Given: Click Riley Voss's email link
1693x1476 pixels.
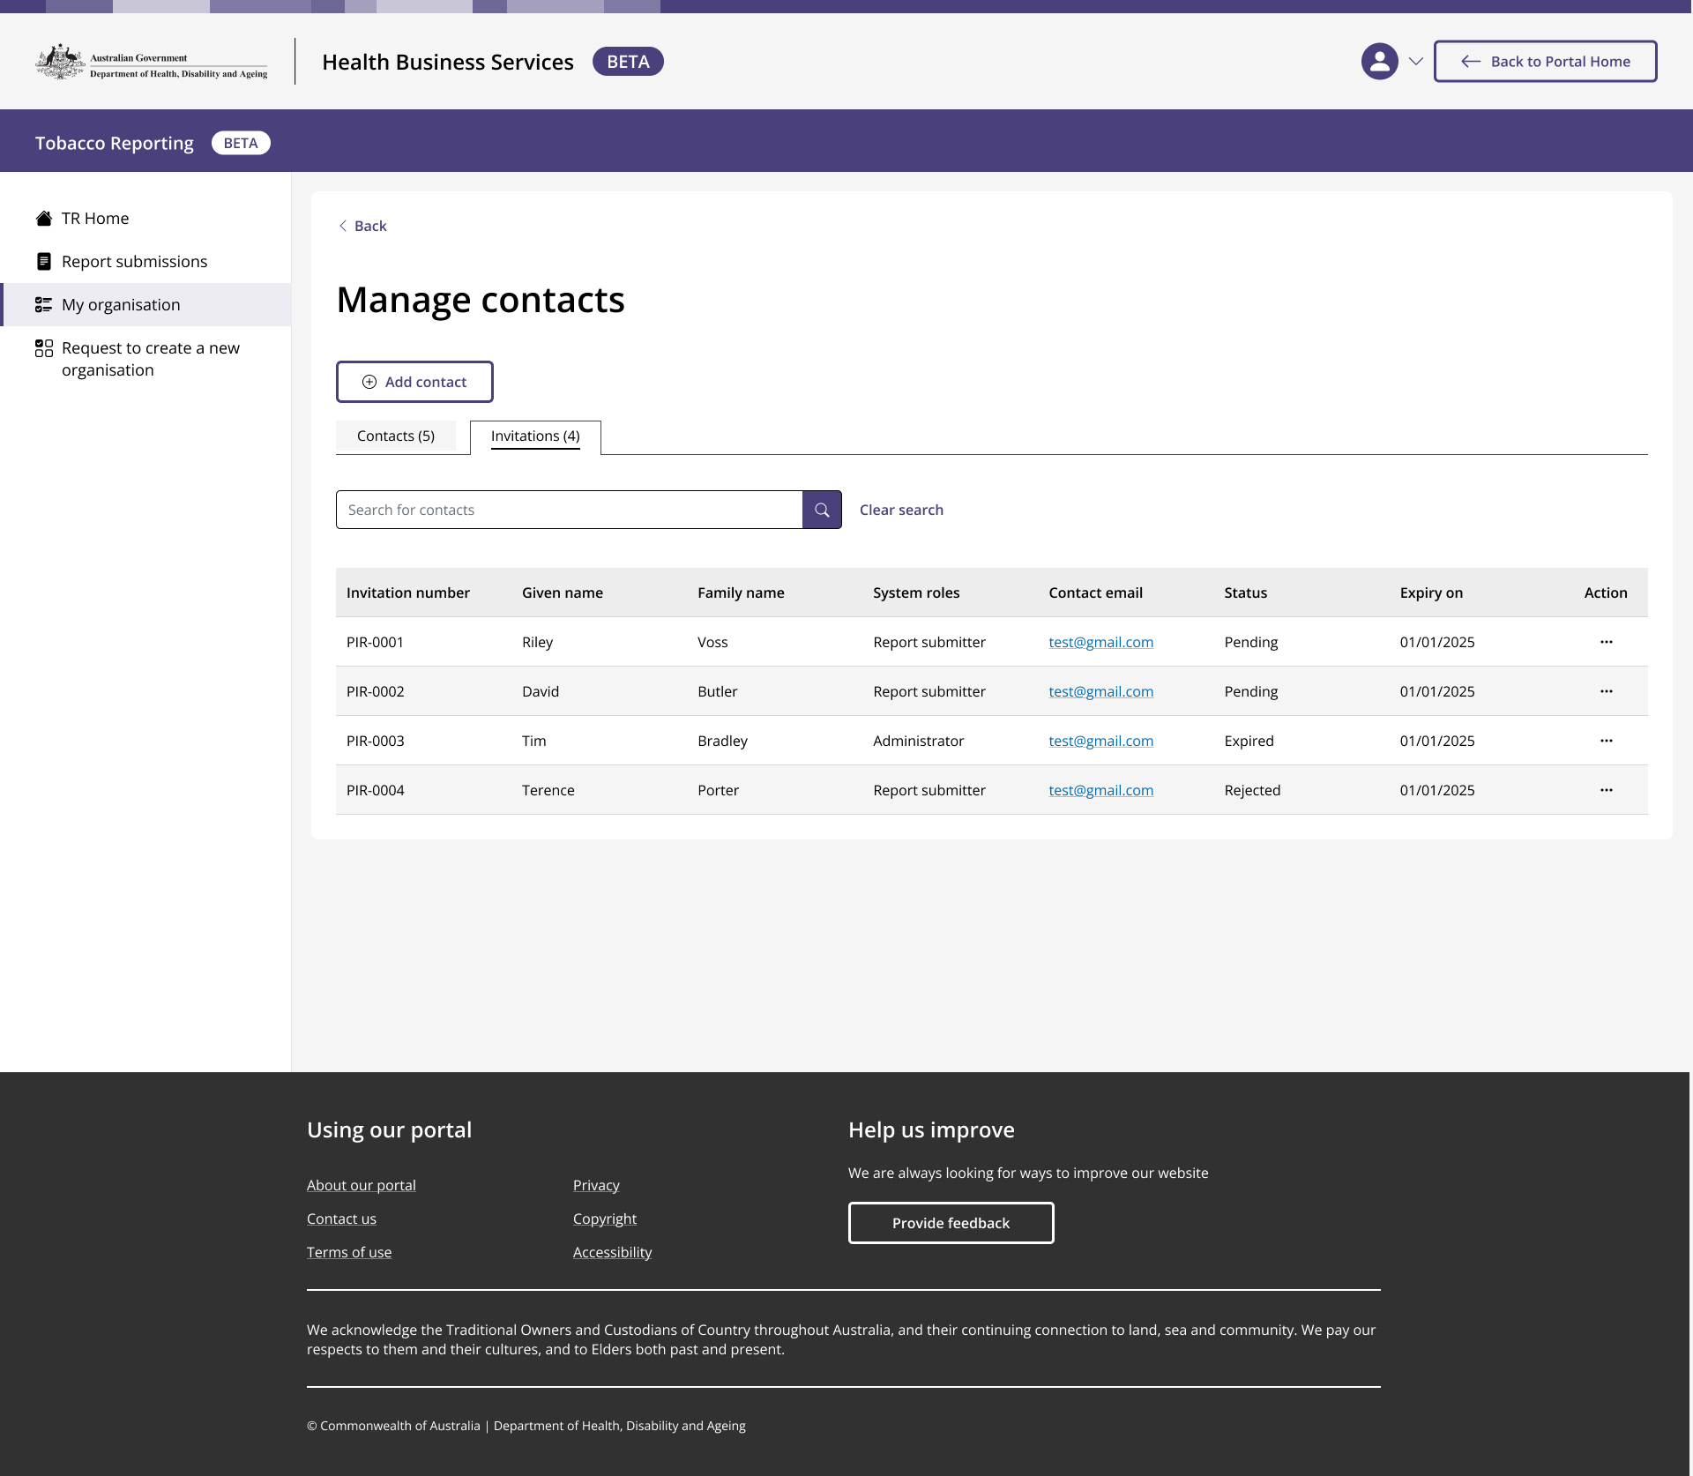Looking at the screenshot, I should pos(1100,642).
